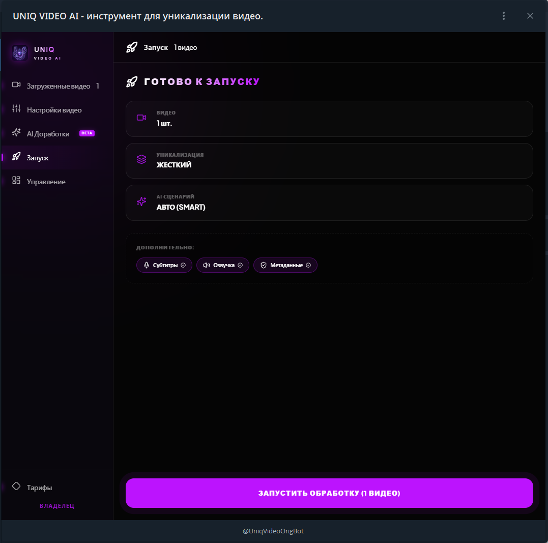Screen dimensions: 548x543
Task: Open the Тарифы page
Action: pos(39,488)
